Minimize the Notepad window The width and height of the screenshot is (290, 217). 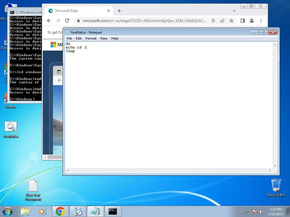coord(254,32)
